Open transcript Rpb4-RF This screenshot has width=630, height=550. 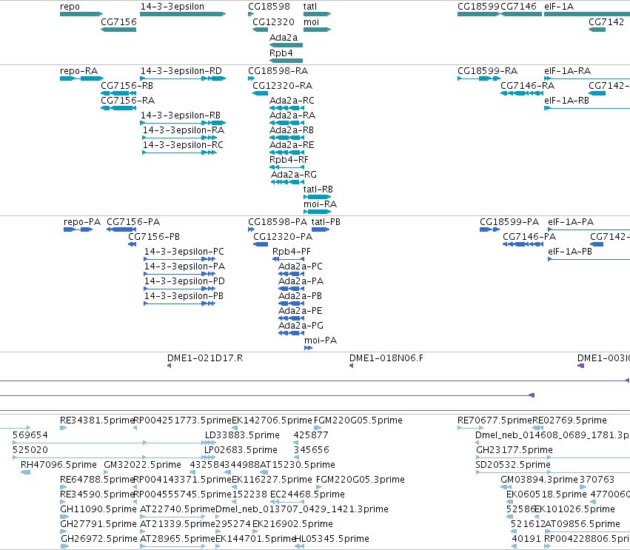pos(286,167)
